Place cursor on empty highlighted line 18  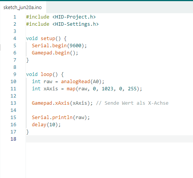click(x=110, y=139)
